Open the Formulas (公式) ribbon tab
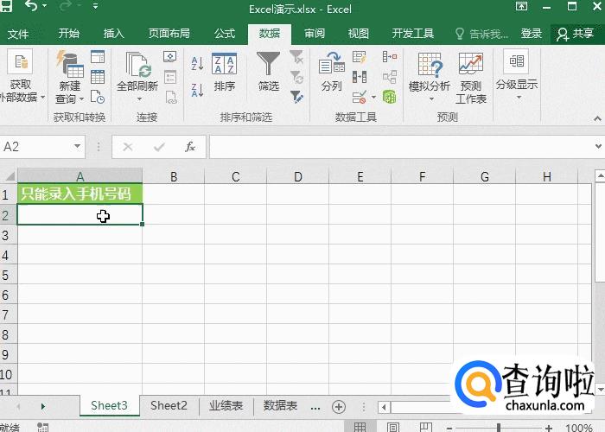Screen dimensions: 605x432 [x=225, y=34]
